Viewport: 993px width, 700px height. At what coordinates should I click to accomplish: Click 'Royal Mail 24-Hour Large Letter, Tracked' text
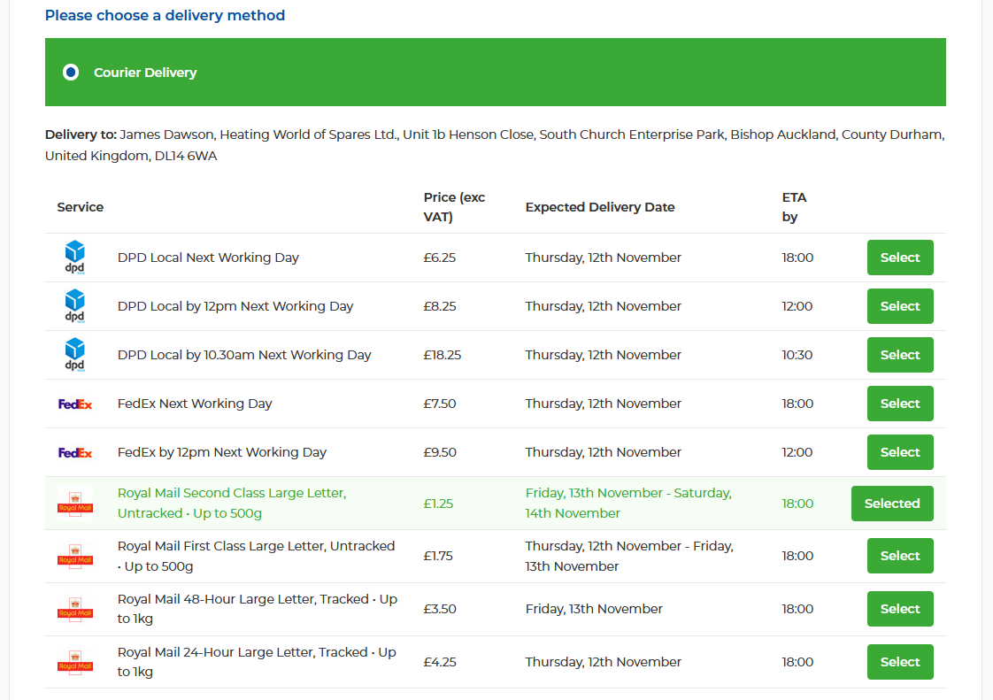pos(257,662)
